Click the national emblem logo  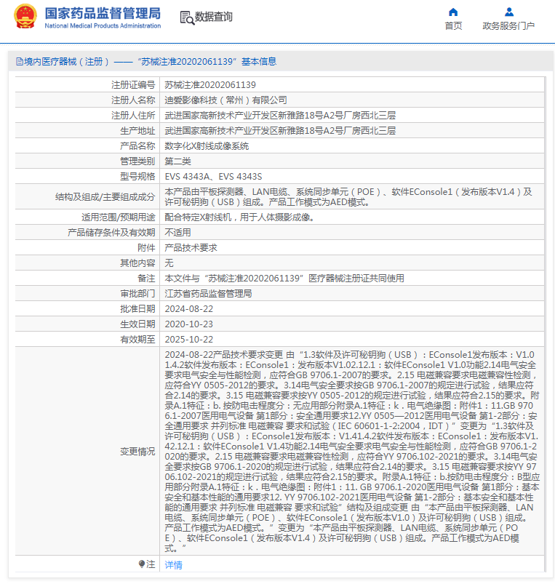(x=25, y=17)
